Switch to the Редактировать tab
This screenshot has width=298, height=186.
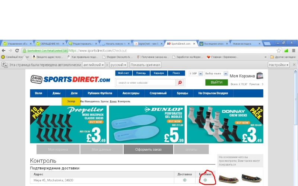click(82, 44)
